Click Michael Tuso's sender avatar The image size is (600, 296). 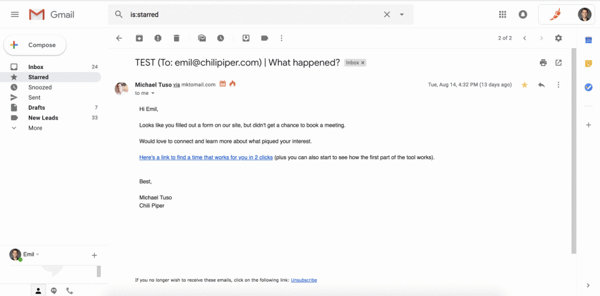coord(121,88)
